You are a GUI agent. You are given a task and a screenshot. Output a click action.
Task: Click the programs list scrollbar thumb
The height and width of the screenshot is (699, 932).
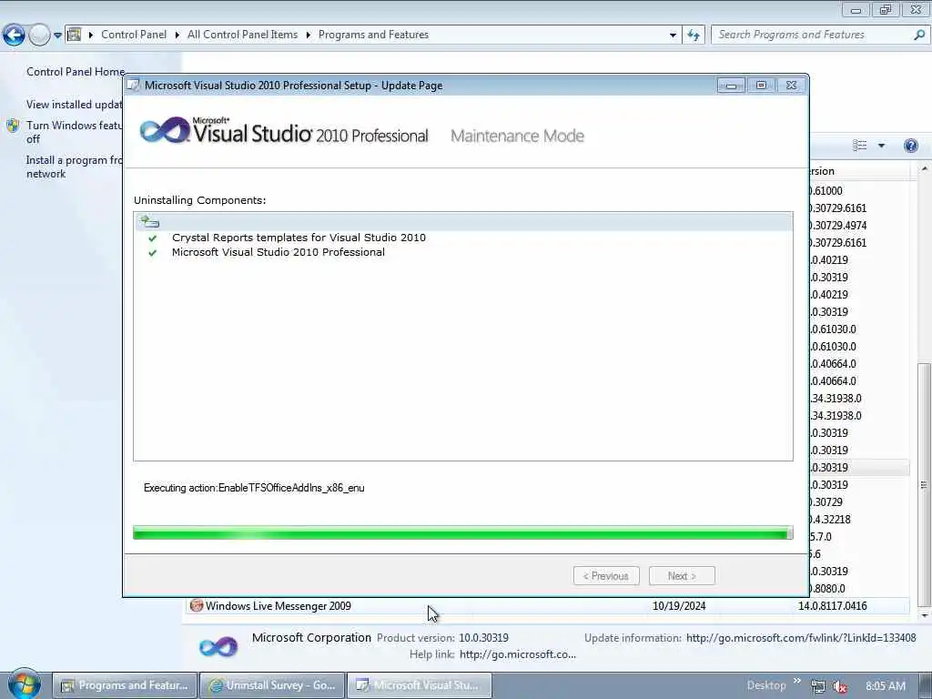tap(924, 484)
